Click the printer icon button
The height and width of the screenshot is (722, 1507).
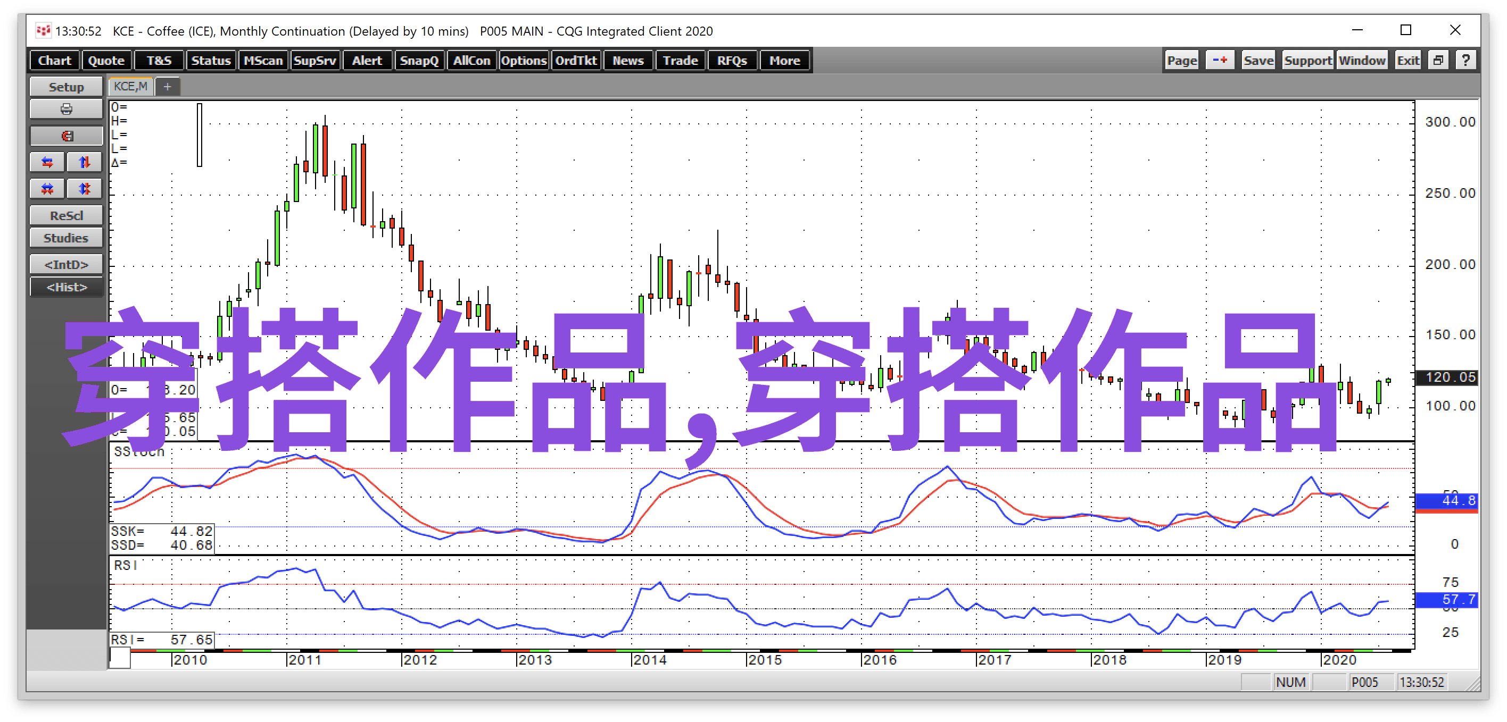coord(66,110)
